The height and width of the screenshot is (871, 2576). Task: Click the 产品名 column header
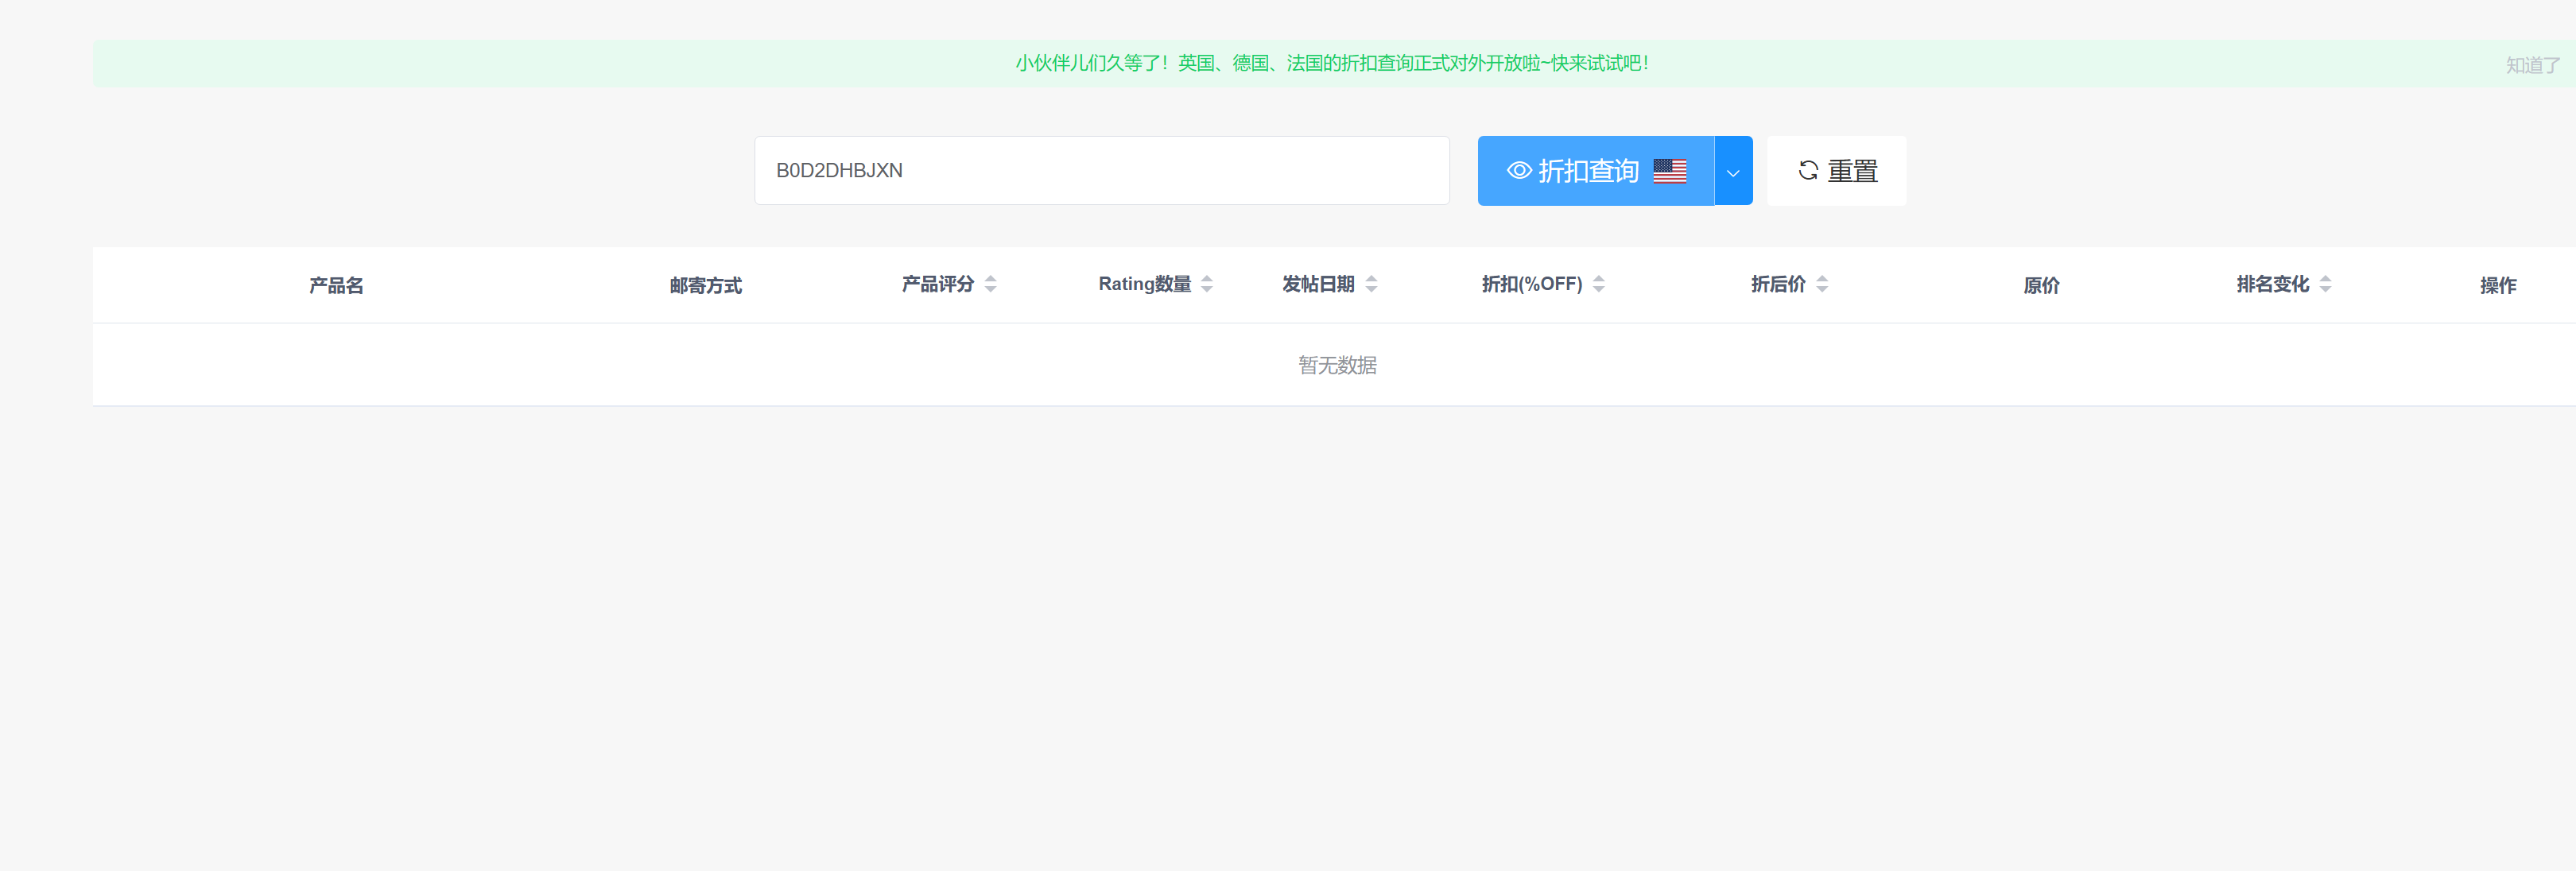(336, 284)
